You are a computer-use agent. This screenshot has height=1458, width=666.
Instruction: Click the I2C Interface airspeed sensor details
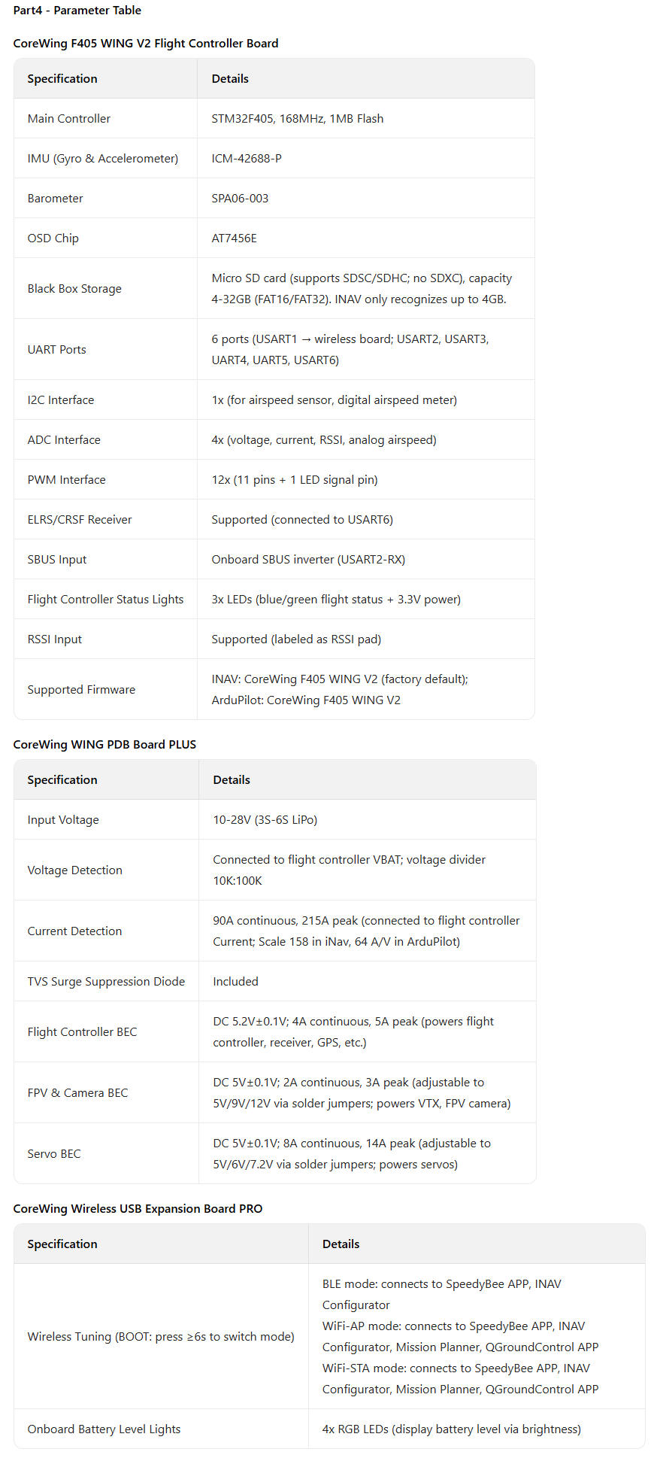click(x=335, y=400)
